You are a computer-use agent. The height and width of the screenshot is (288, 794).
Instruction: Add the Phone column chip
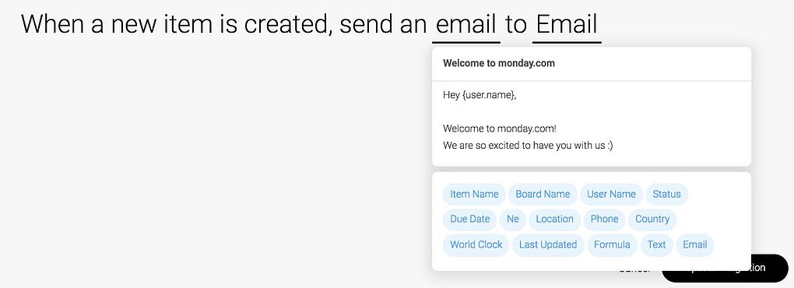click(x=604, y=220)
